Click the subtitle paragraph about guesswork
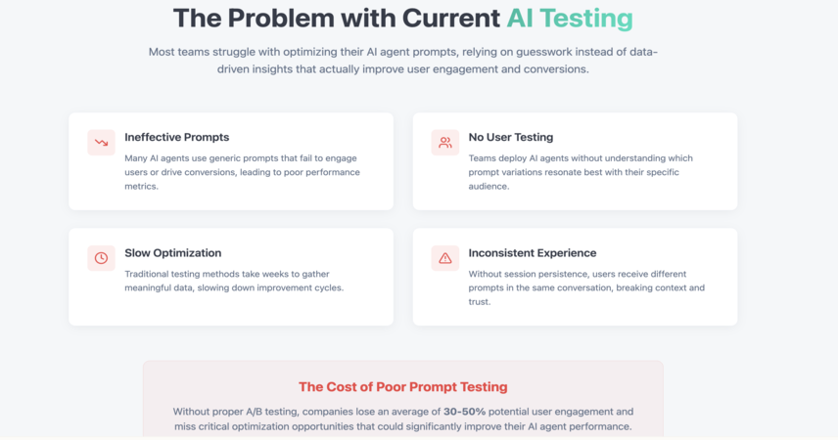Viewport: 838px width, 440px height. [403, 61]
